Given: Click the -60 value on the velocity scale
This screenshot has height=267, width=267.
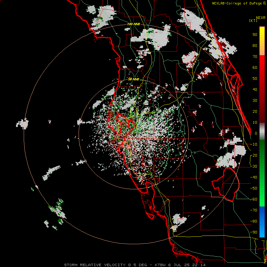Looking at the screenshot, I should point(254,199).
